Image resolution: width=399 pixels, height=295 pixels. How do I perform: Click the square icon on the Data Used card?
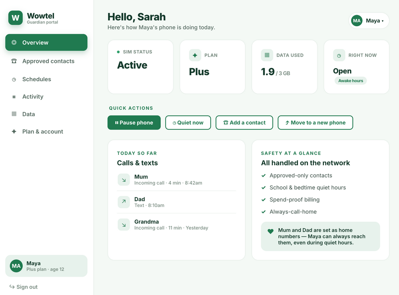pyautogui.click(x=267, y=55)
